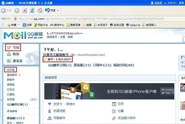This screenshot has width=185, height=124.
Task: Open the 恢复 dropdown arrow
Action: click(x=58, y=11)
